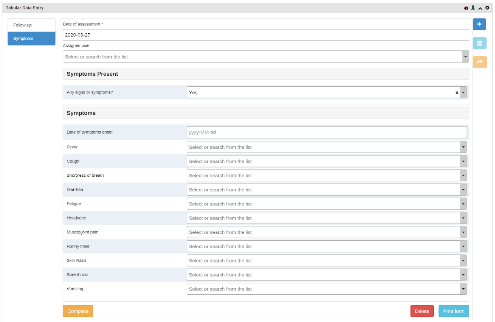Select the Headache dropdown field
495x322 pixels.
point(327,218)
